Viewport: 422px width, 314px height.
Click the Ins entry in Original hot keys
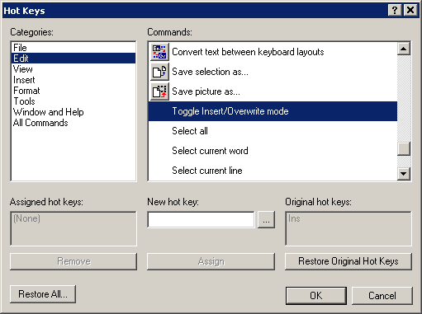(x=294, y=218)
